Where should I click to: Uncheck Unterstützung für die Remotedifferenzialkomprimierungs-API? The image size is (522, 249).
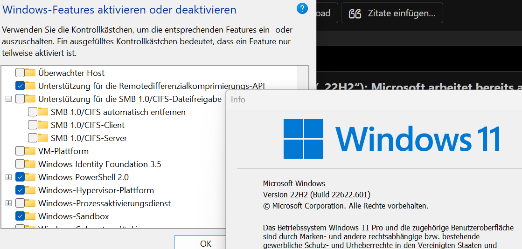(20, 86)
